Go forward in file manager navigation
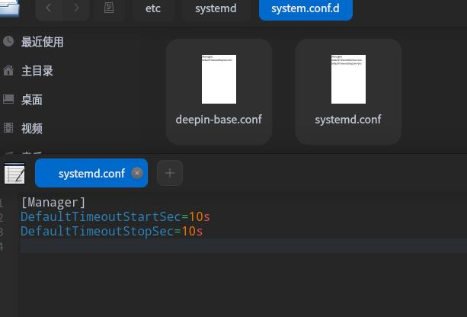The height and width of the screenshot is (317, 467). [76, 8]
